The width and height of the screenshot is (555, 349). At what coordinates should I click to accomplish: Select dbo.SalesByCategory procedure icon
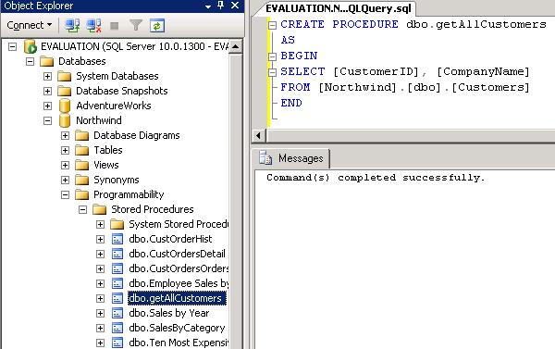117,328
